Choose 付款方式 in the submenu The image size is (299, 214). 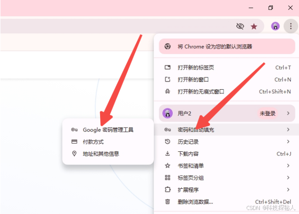[x=108, y=142]
